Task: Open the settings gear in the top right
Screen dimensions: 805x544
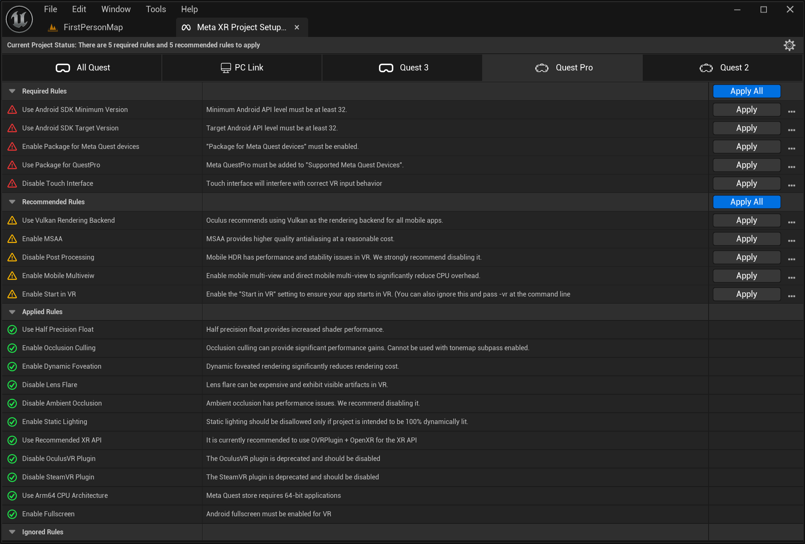Action: pos(790,45)
